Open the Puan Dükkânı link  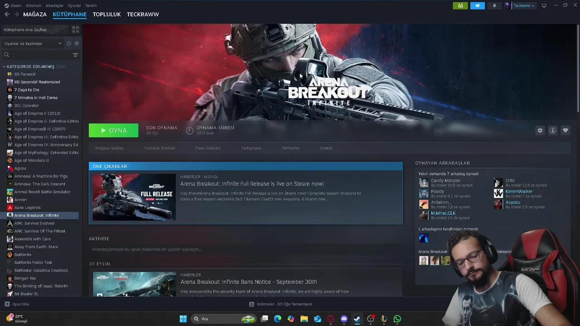tap(208, 148)
